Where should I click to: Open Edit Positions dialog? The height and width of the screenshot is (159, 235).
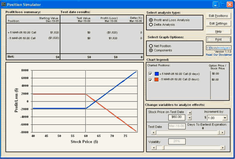pos(218,16)
